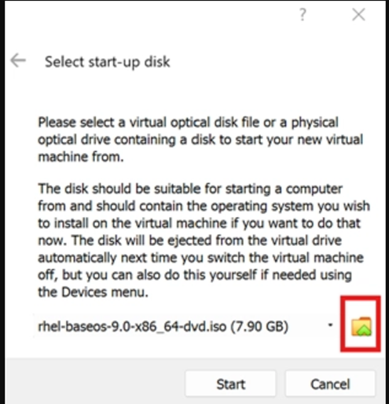Open the virtual optical disk file chooser folder icon
Viewport: 389px width, 404px height.
tap(361, 326)
